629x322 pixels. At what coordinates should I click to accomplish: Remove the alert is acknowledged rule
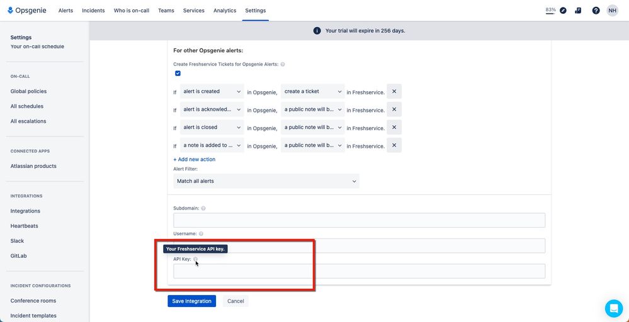[394, 109]
